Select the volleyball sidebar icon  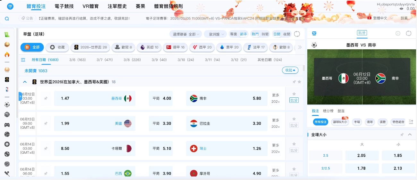tap(7, 164)
